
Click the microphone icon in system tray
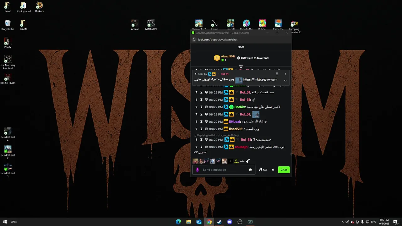click(362, 222)
